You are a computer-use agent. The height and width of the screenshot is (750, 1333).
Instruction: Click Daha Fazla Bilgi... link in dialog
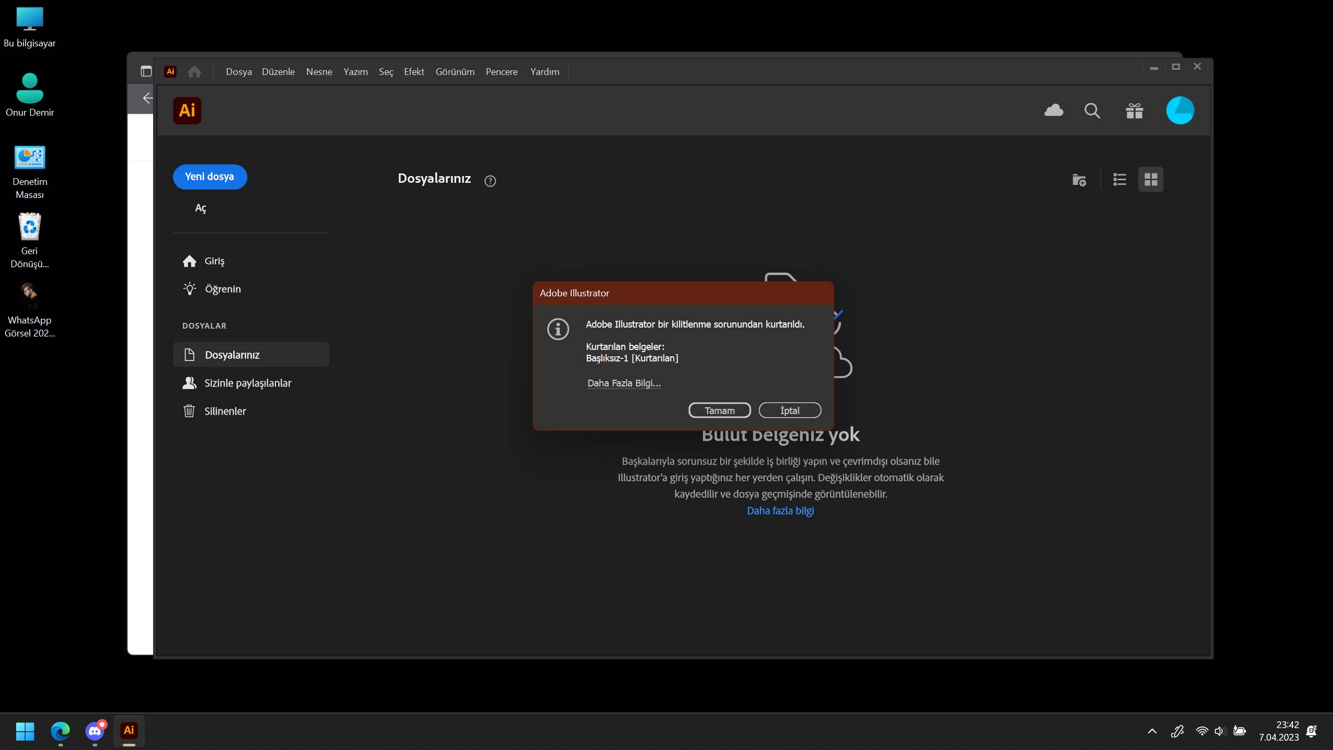pyautogui.click(x=624, y=383)
